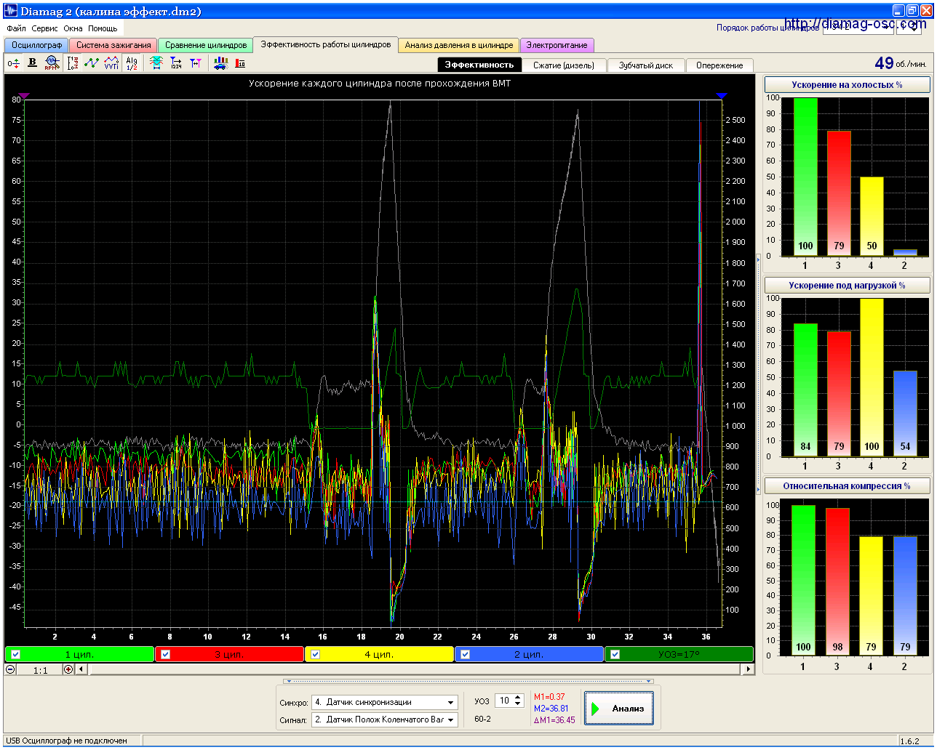Click the M2=36.81 marker value
Viewport: 937px width, 750px height.
click(x=551, y=709)
